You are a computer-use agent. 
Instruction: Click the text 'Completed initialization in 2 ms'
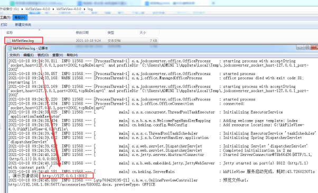257,150
